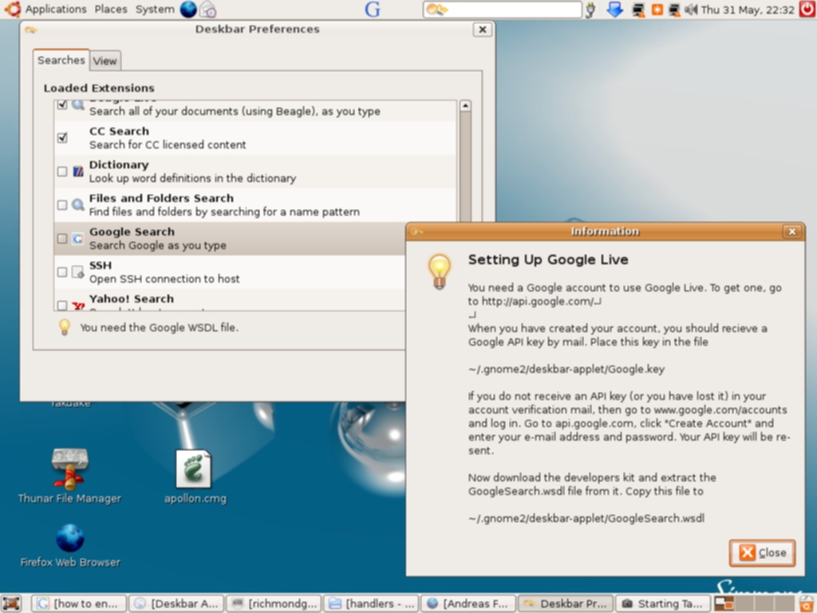The width and height of the screenshot is (817, 613).
Task: Click the red power quit button
Action: (807, 10)
